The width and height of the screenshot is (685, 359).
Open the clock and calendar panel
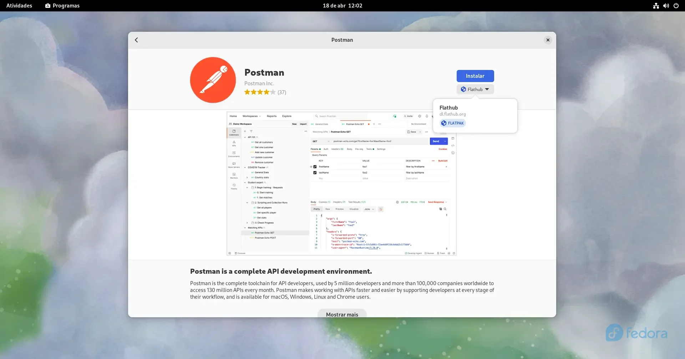(342, 6)
